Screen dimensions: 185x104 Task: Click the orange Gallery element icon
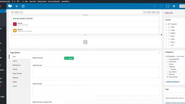tap(15, 30)
